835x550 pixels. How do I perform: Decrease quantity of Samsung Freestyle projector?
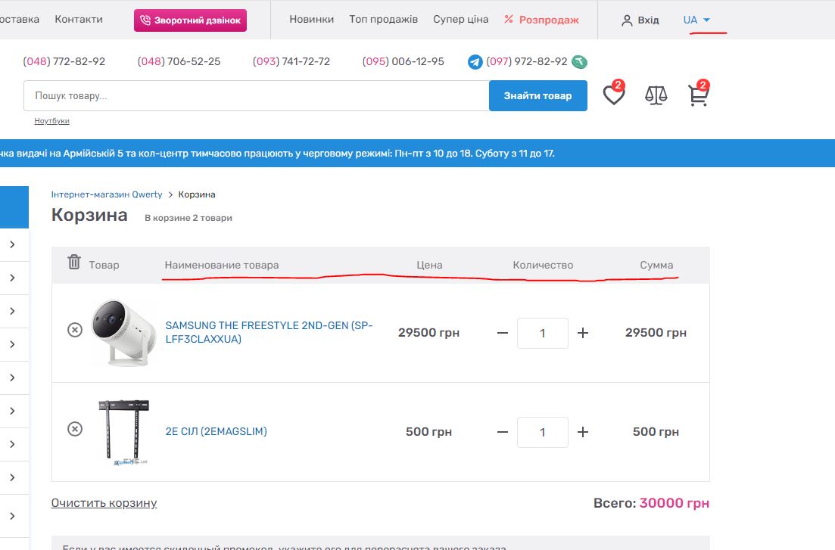(503, 333)
